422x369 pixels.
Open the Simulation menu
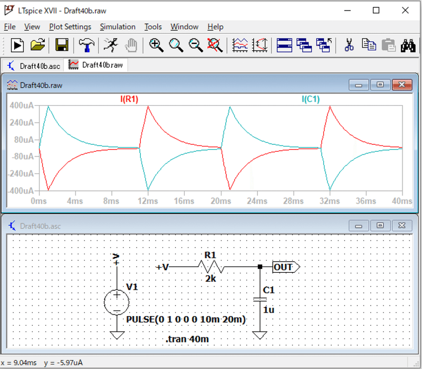coord(118,26)
